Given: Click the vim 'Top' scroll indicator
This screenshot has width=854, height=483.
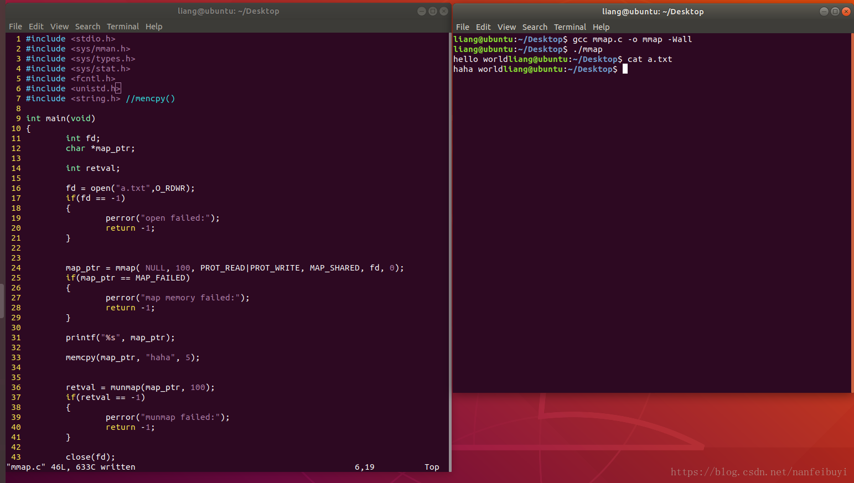Looking at the screenshot, I should pyautogui.click(x=432, y=467).
